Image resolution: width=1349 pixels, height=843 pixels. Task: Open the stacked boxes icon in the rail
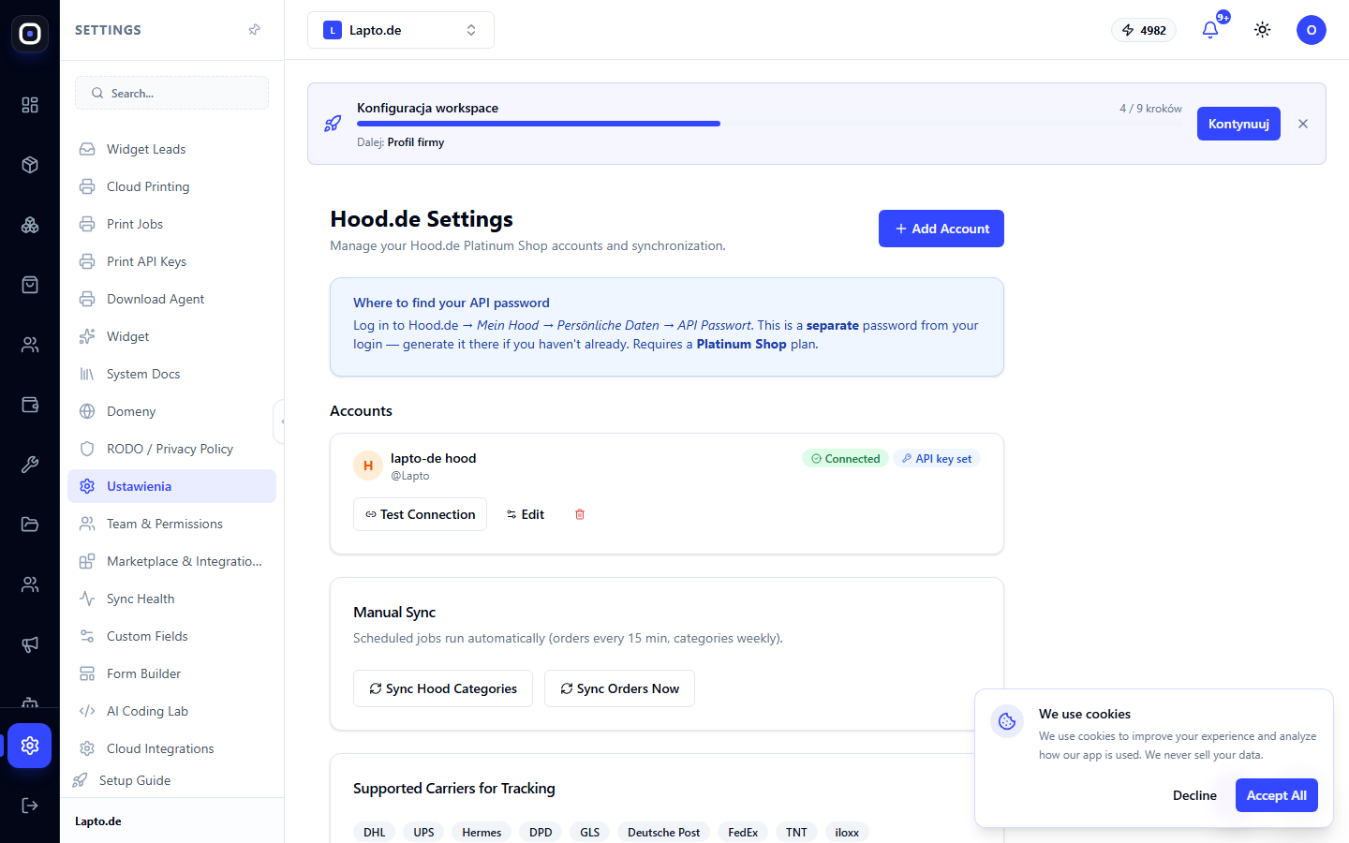pyautogui.click(x=30, y=225)
